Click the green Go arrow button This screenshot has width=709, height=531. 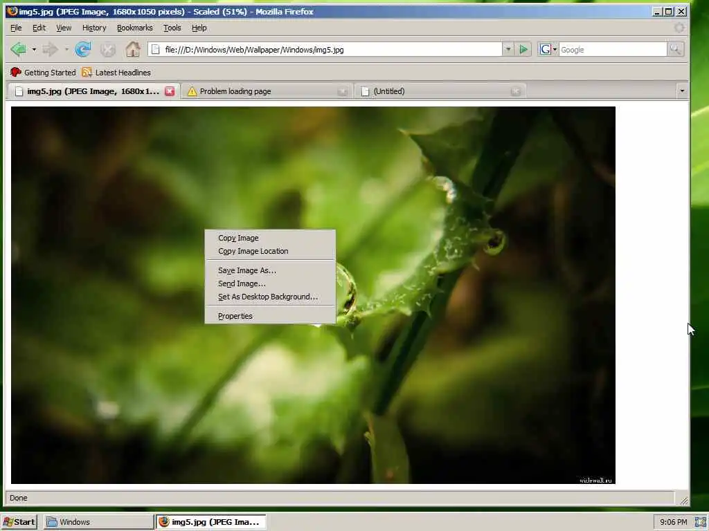click(x=523, y=49)
